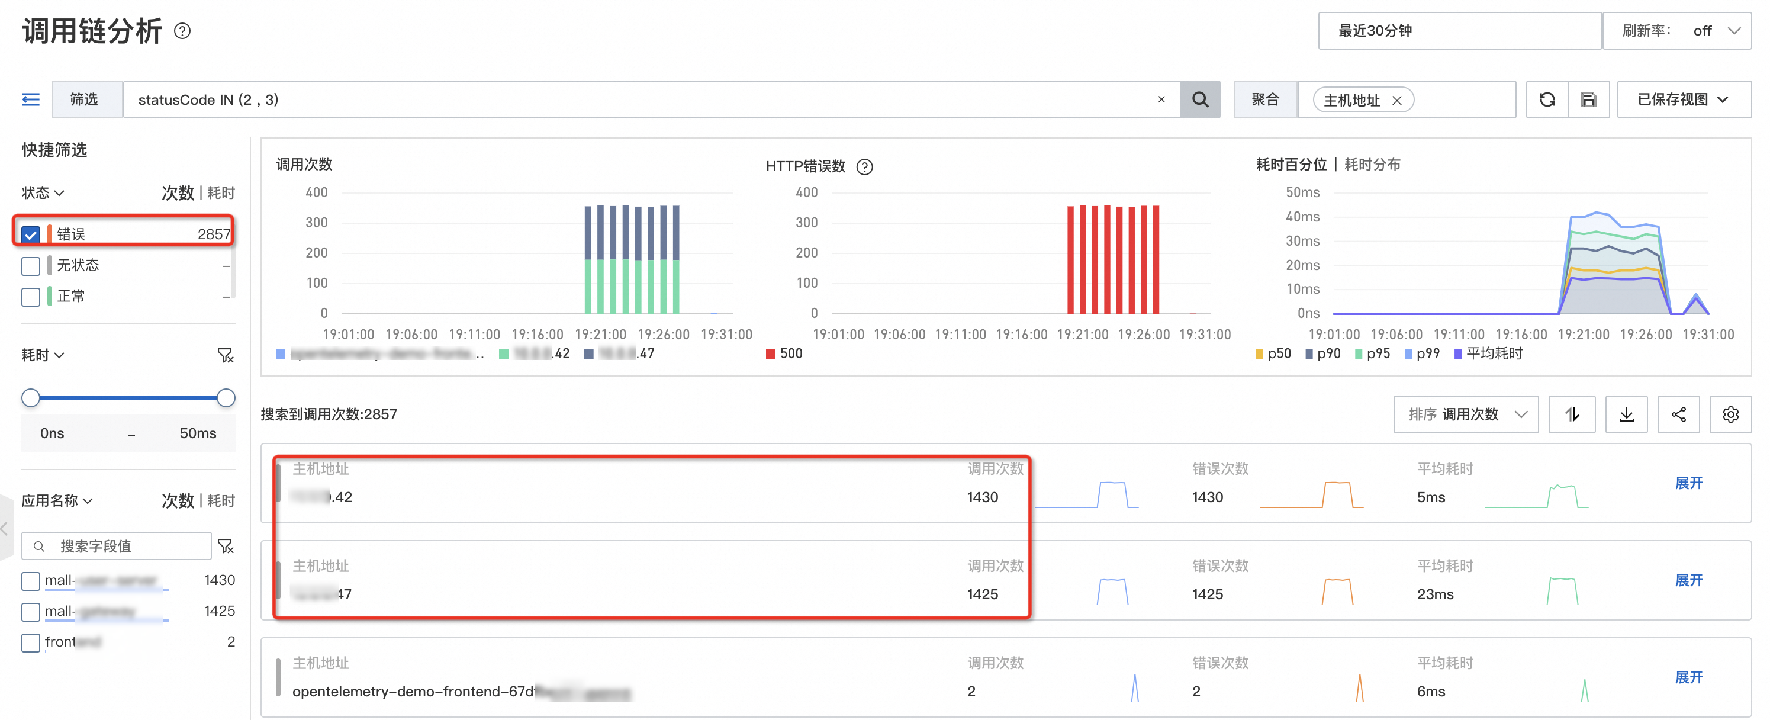Toggle the 平均耗时 legend entry
1770x720 pixels.
click(x=1488, y=354)
